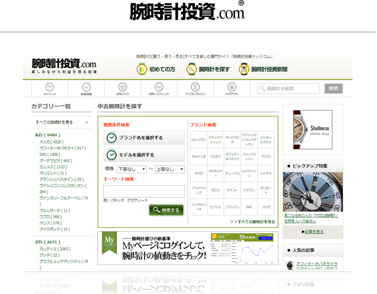Select the フランクミュラー brand cell
The width and height of the screenshot is (377, 294).
pos(249,156)
